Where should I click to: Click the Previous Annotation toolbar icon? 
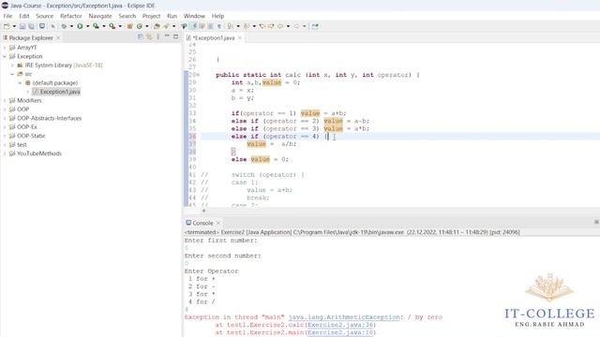point(247,26)
